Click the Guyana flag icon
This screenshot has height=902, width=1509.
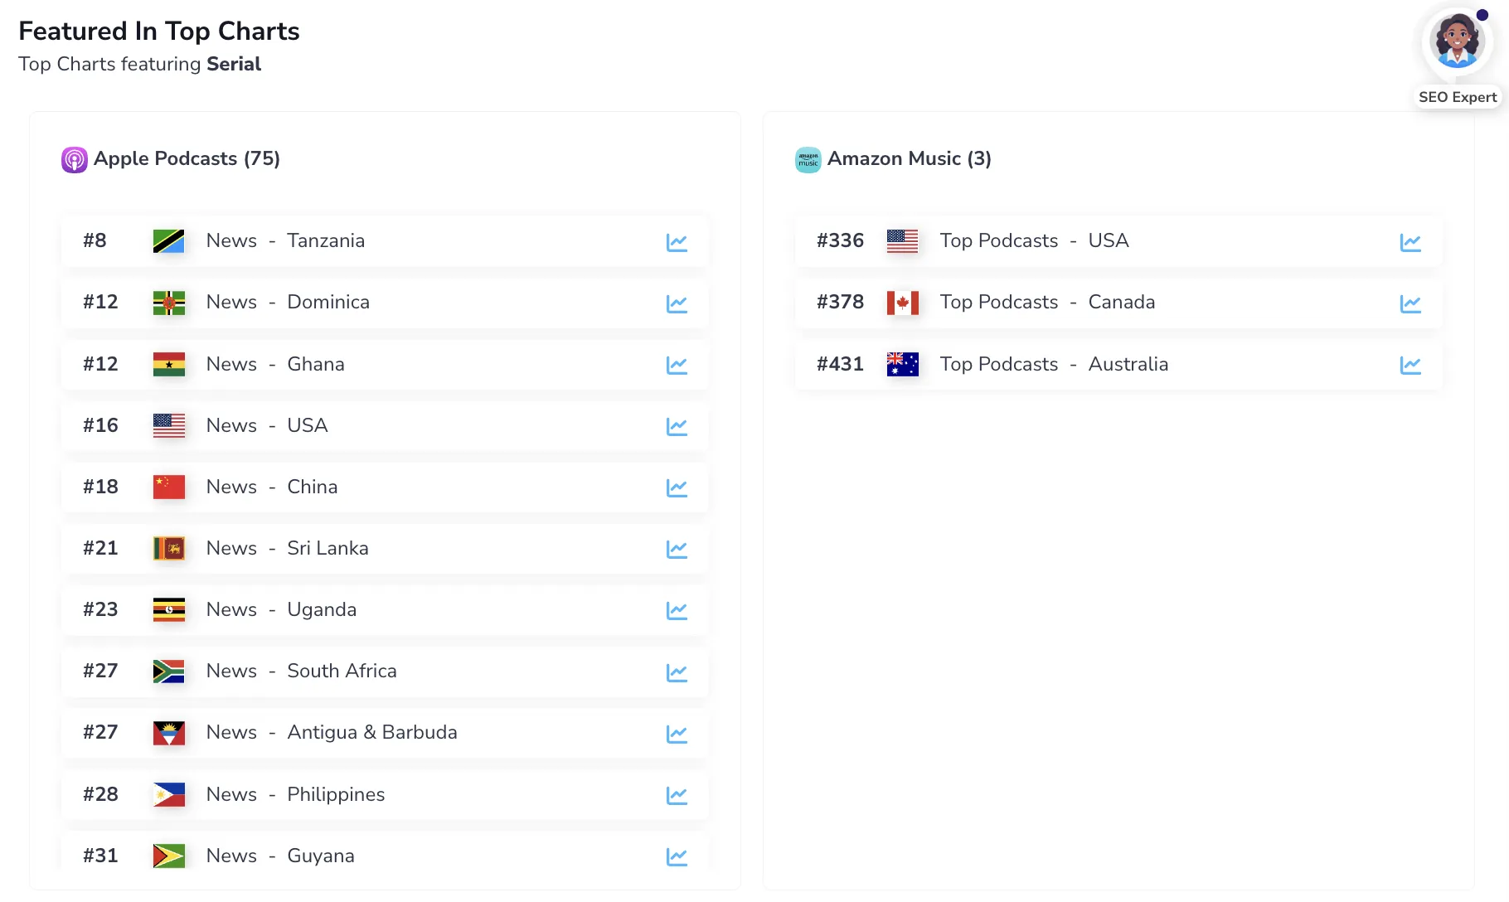point(169,856)
